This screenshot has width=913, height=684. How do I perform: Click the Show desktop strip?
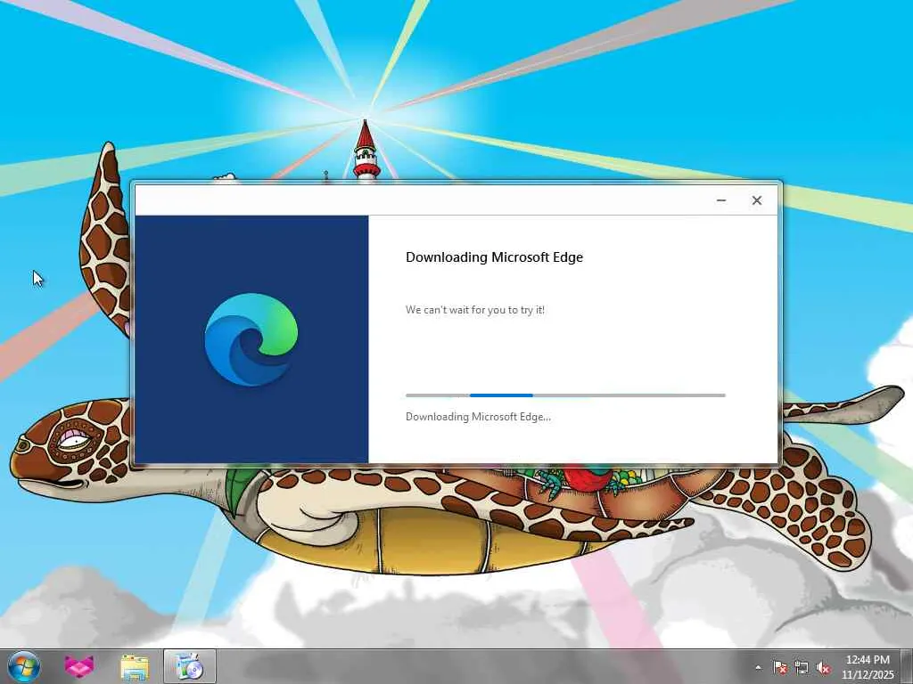click(907, 666)
